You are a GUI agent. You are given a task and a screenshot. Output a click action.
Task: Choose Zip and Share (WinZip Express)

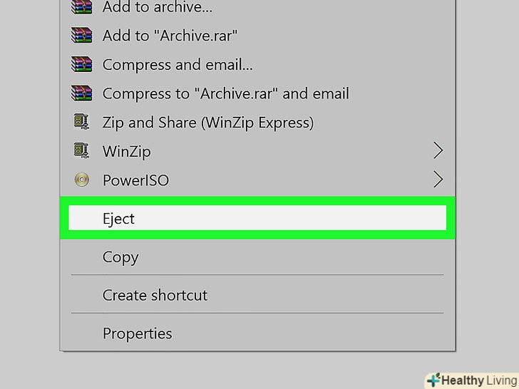click(208, 123)
